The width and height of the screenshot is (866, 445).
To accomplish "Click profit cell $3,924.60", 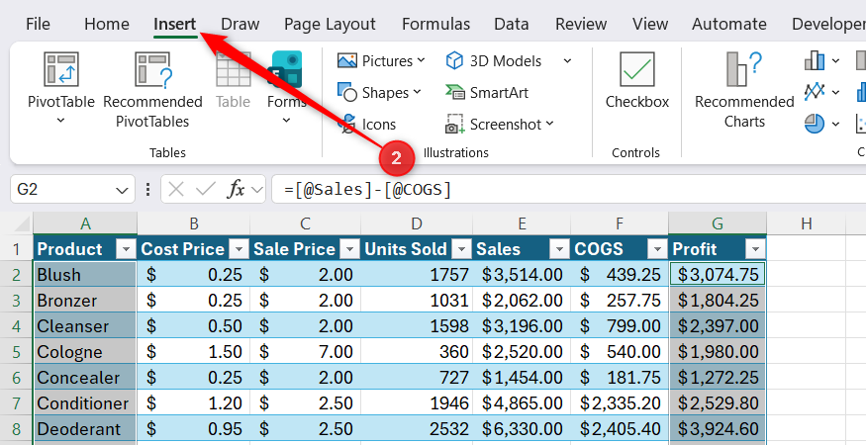I will pyautogui.click(x=718, y=429).
